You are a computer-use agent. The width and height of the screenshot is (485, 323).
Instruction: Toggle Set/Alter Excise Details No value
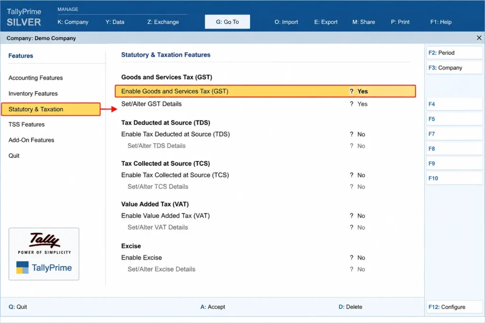(x=361, y=269)
